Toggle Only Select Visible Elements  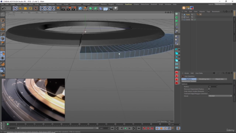tap(209, 91)
